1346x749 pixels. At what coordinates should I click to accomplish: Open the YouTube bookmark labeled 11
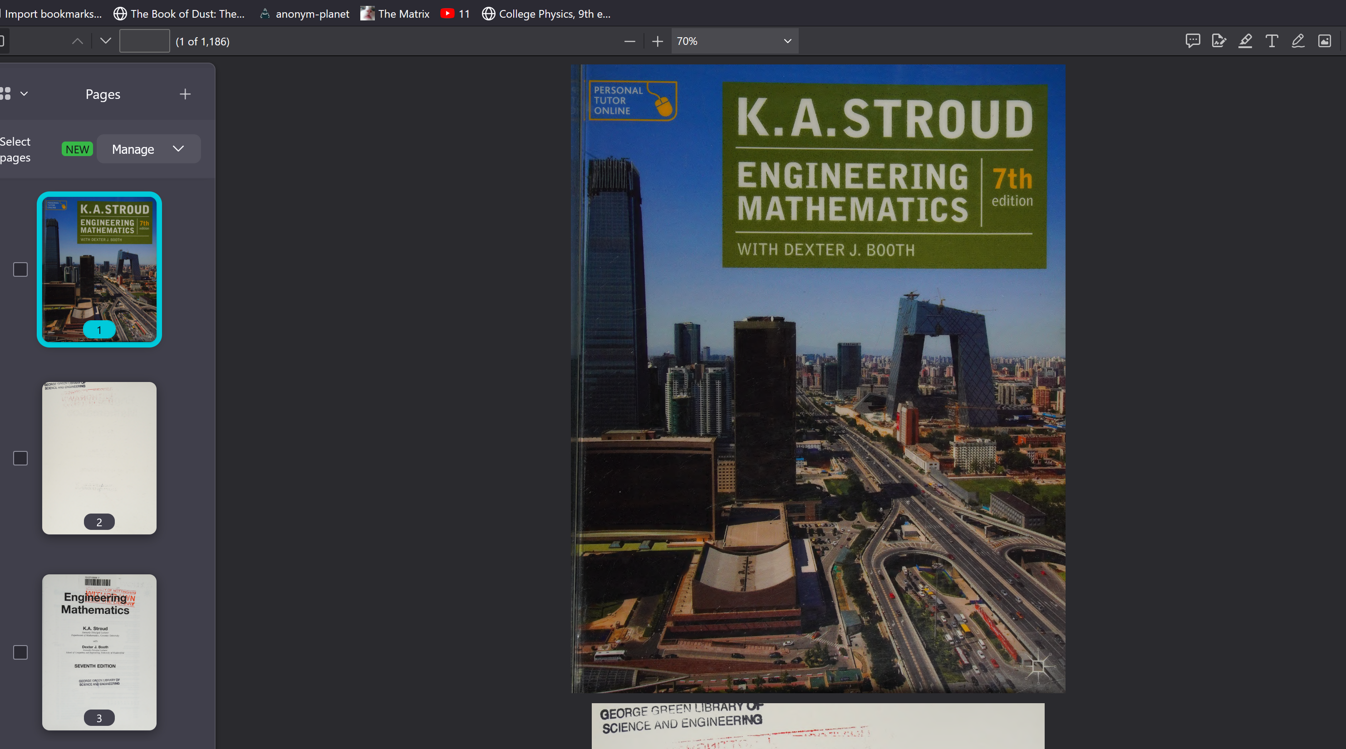point(455,14)
